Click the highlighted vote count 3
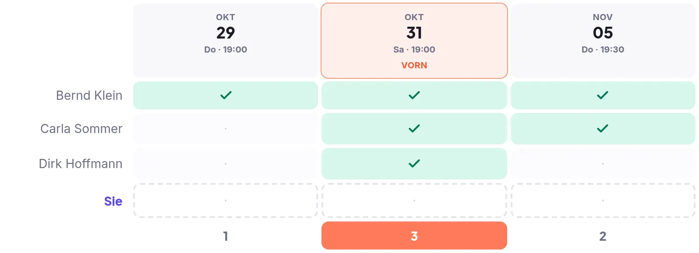 click(x=414, y=235)
